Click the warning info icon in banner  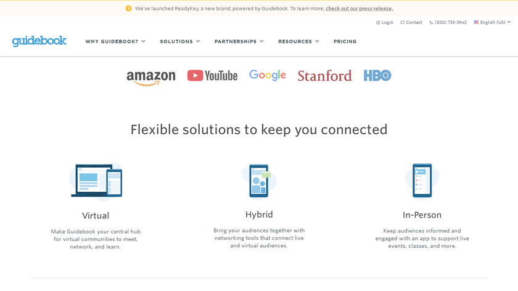click(128, 9)
